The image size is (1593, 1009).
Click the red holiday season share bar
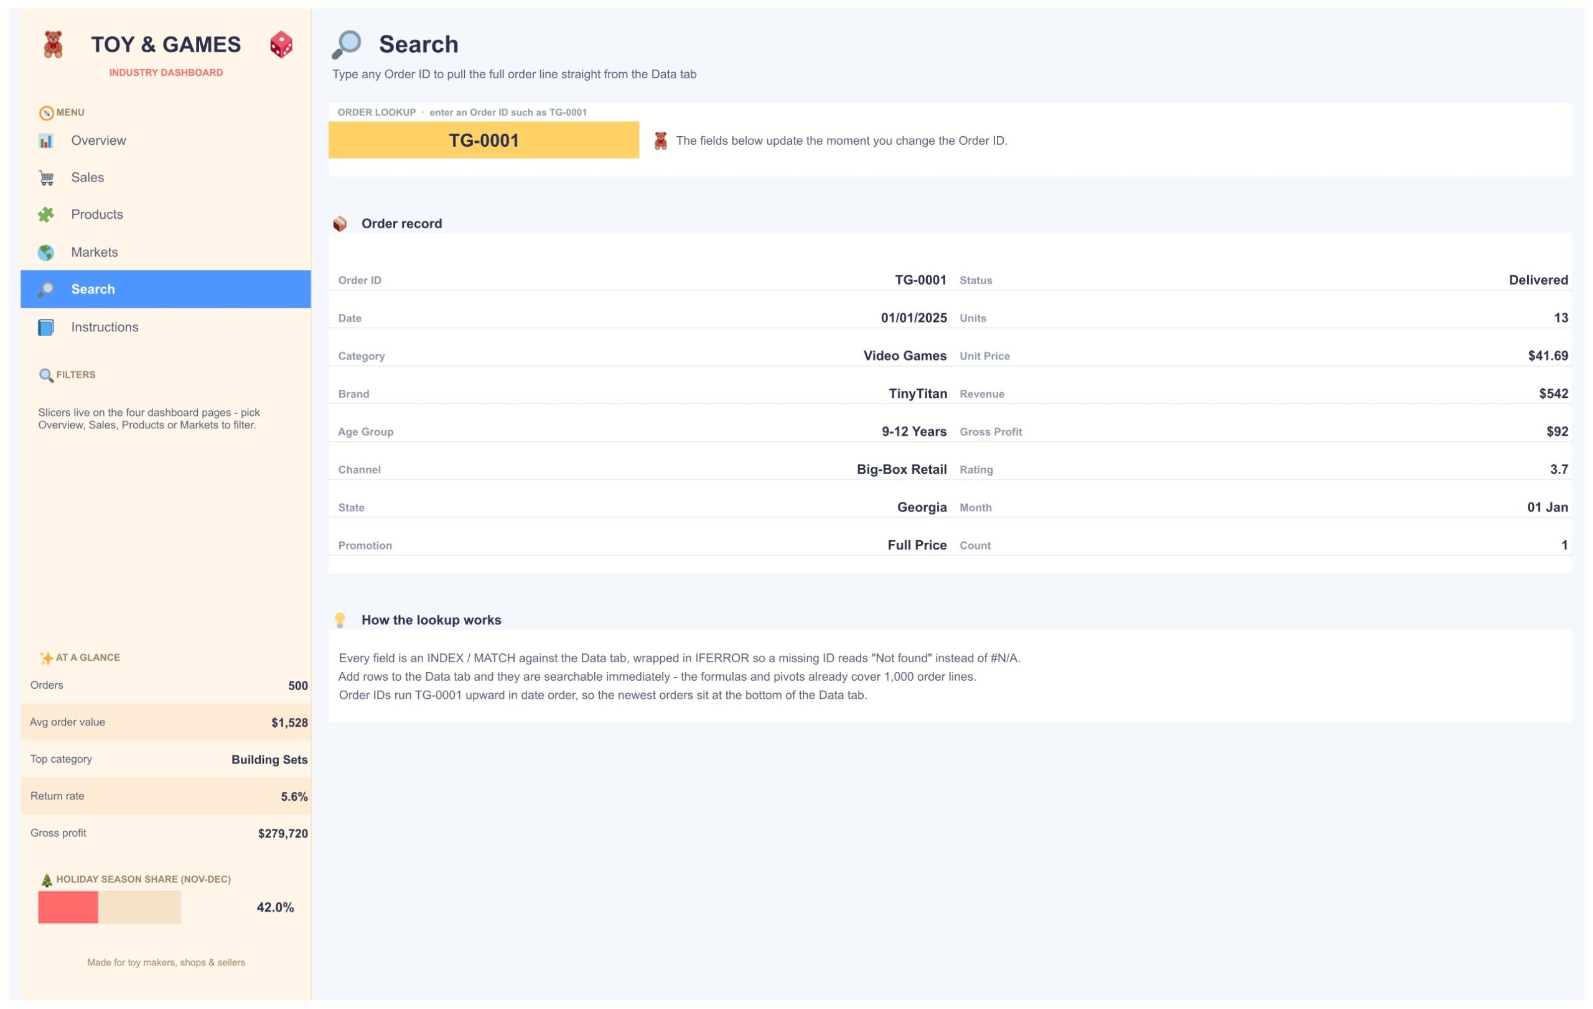pos(68,907)
